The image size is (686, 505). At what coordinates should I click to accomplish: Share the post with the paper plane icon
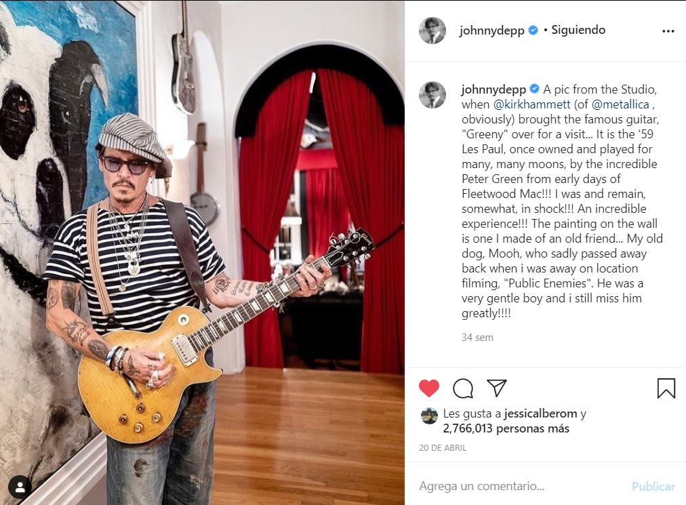click(x=497, y=388)
